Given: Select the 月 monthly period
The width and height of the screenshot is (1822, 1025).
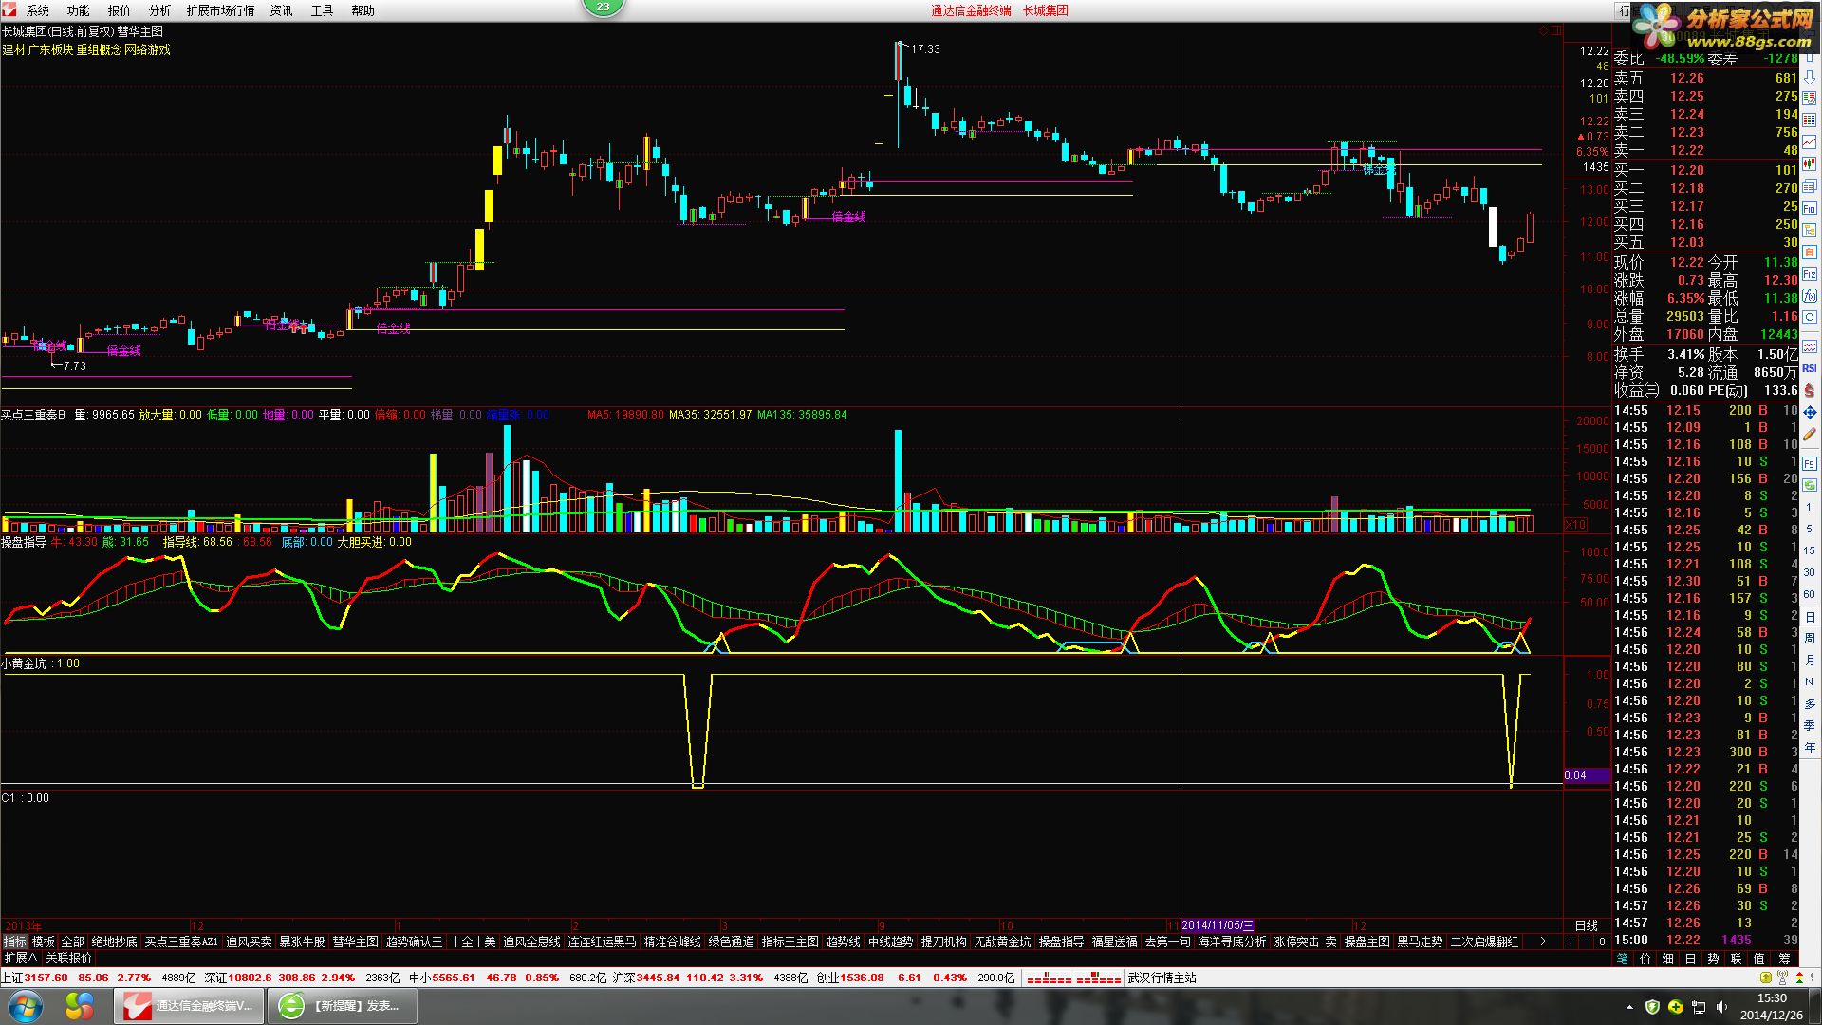Looking at the screenshot, I should pyautogui.click(x=1810, y=661).
